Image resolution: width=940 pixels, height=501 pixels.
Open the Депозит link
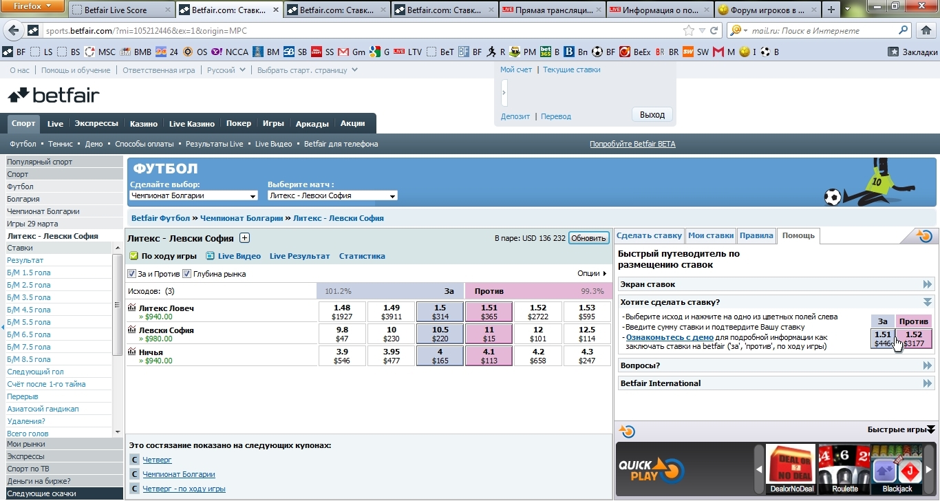pyautogui.click(x=515, y=116)
